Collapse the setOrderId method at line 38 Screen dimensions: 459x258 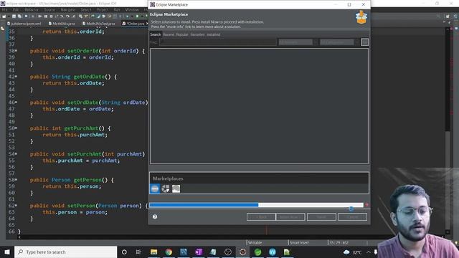[x=16, y=51]
